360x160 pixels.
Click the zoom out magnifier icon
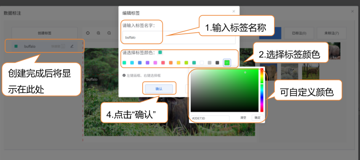pyautogui.click(x=109, y=33)
